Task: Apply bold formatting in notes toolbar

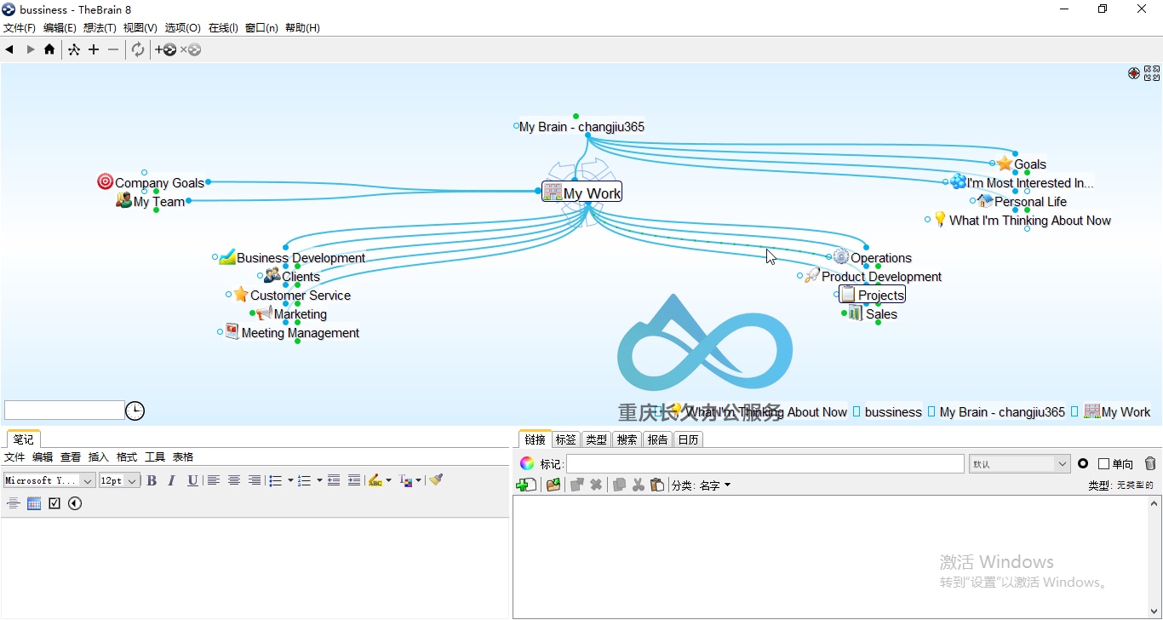Action: 152,480
